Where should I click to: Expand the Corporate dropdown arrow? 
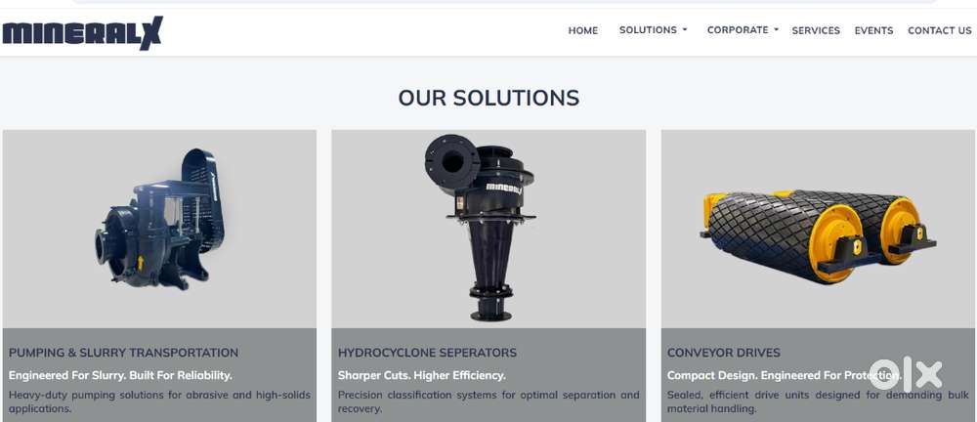[x=776, y=29]
